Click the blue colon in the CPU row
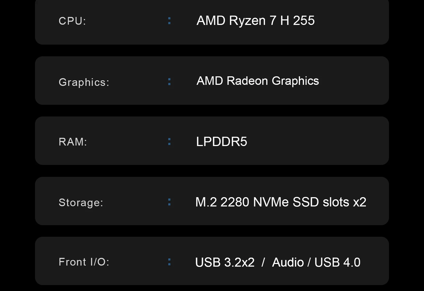The width and height of the screenshot is (424, 291). click(x=169, y=21)
